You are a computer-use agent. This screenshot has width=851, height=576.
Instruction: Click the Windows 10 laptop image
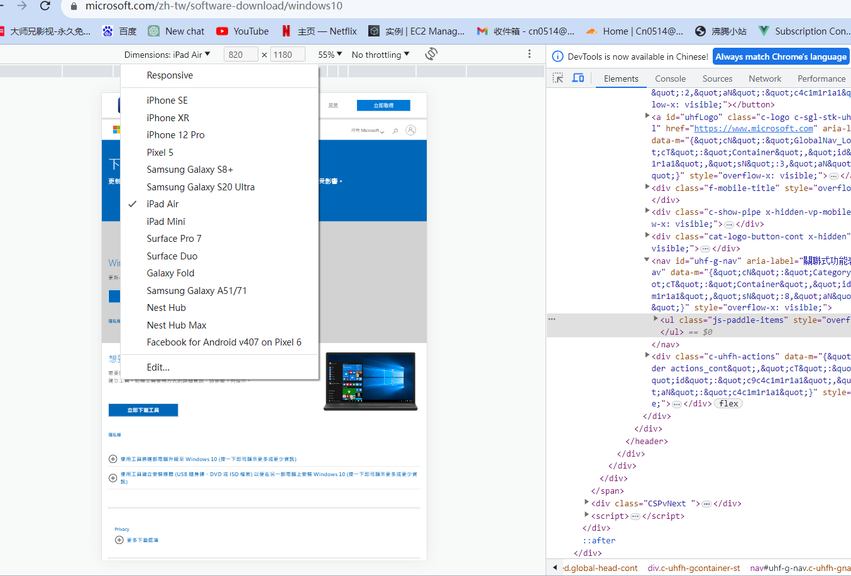[371, 381]
